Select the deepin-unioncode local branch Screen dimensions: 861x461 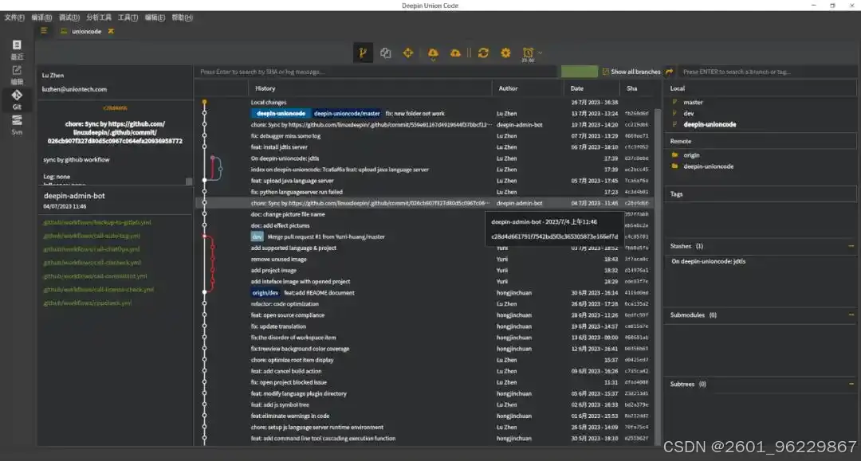pos(710,124)
